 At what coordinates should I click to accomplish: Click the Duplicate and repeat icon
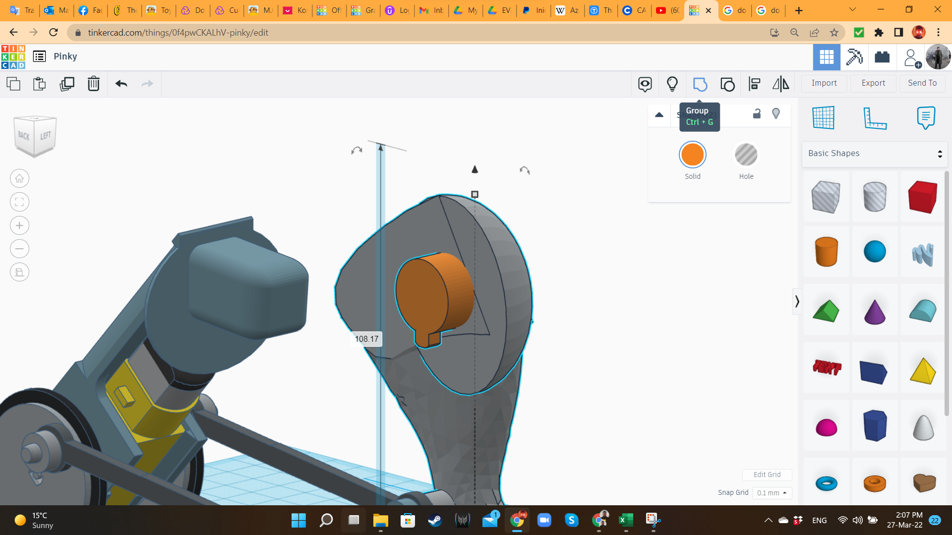click(x=66, y=84)
